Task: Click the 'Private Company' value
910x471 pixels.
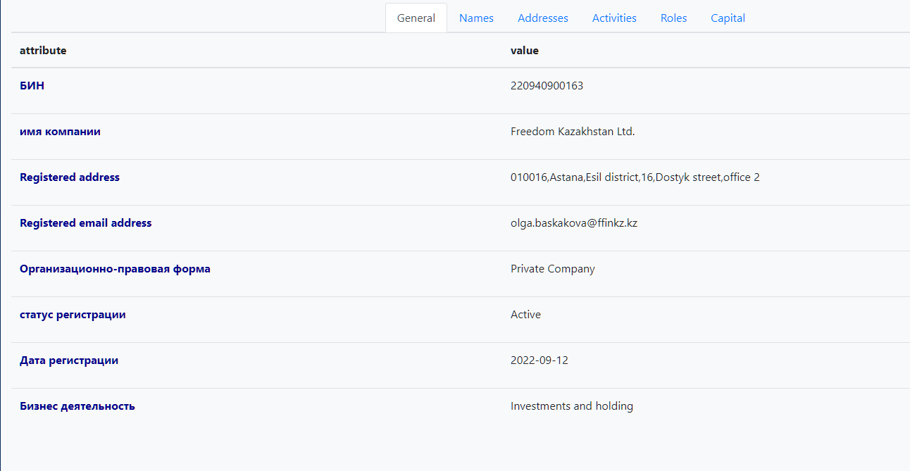Action: [552, 269]
